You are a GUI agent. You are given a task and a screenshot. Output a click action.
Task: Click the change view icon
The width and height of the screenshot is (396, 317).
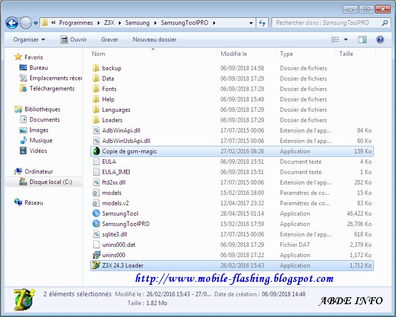[x=335, y=40]
